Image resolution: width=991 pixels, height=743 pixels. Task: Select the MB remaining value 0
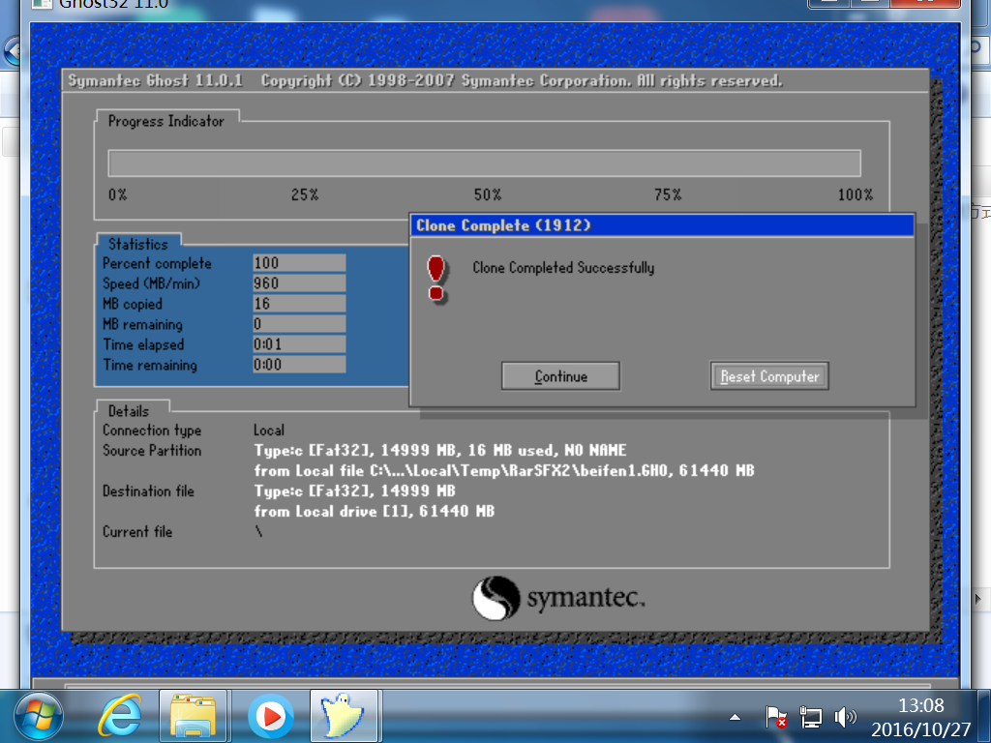[299, 323]
